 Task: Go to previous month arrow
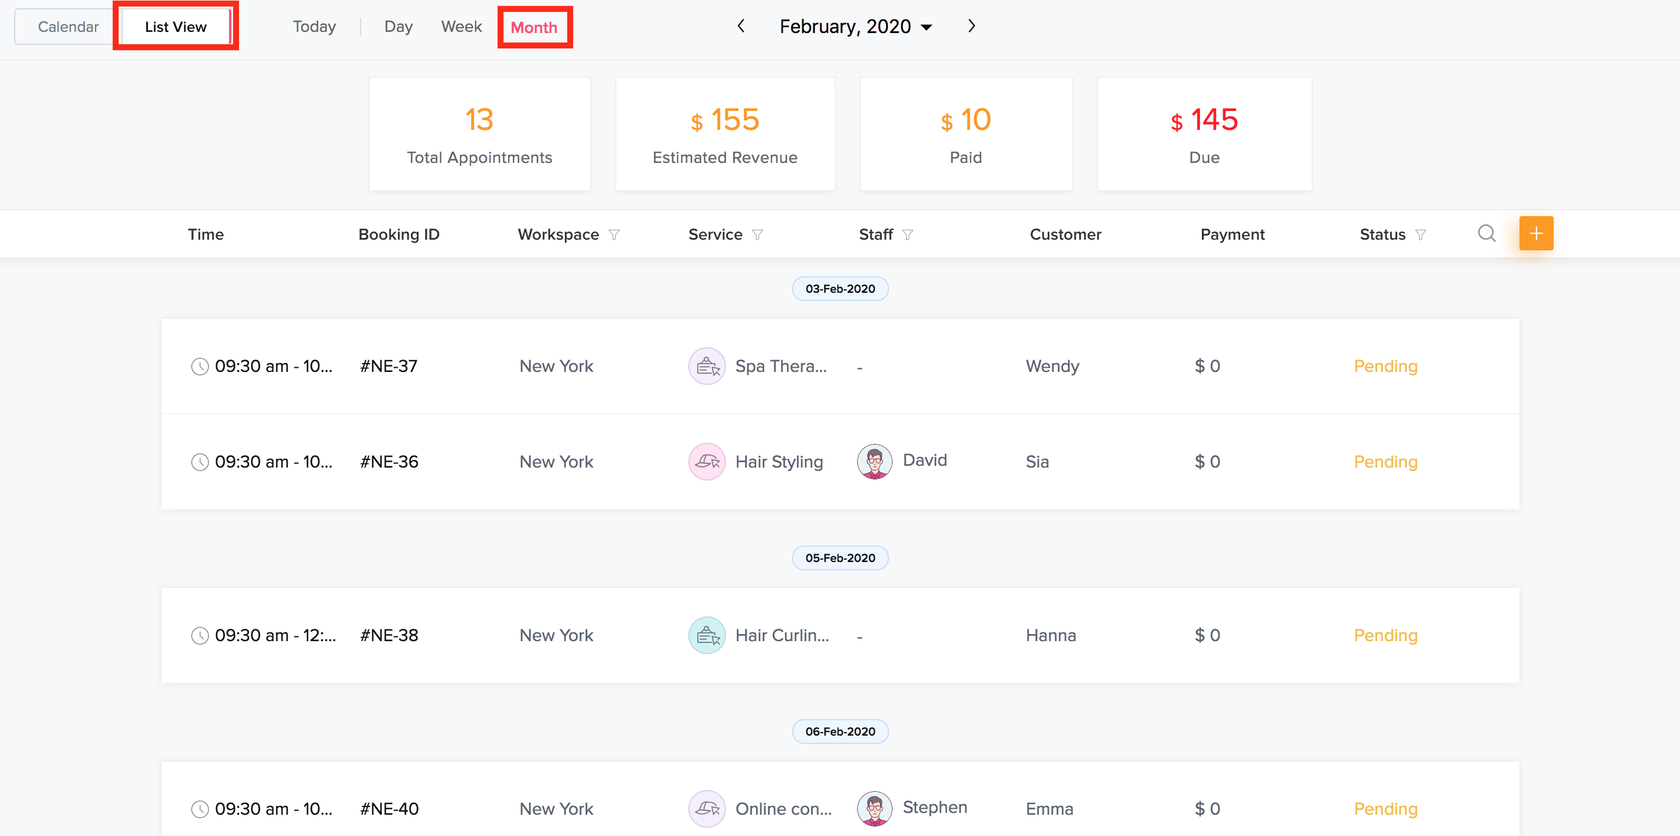(741, 26)
